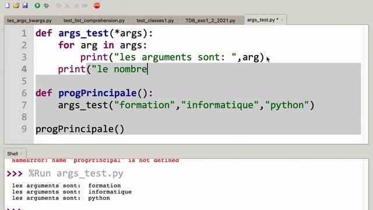Close the tes_args_kwargs.py tab

click(x=56, y=21)
